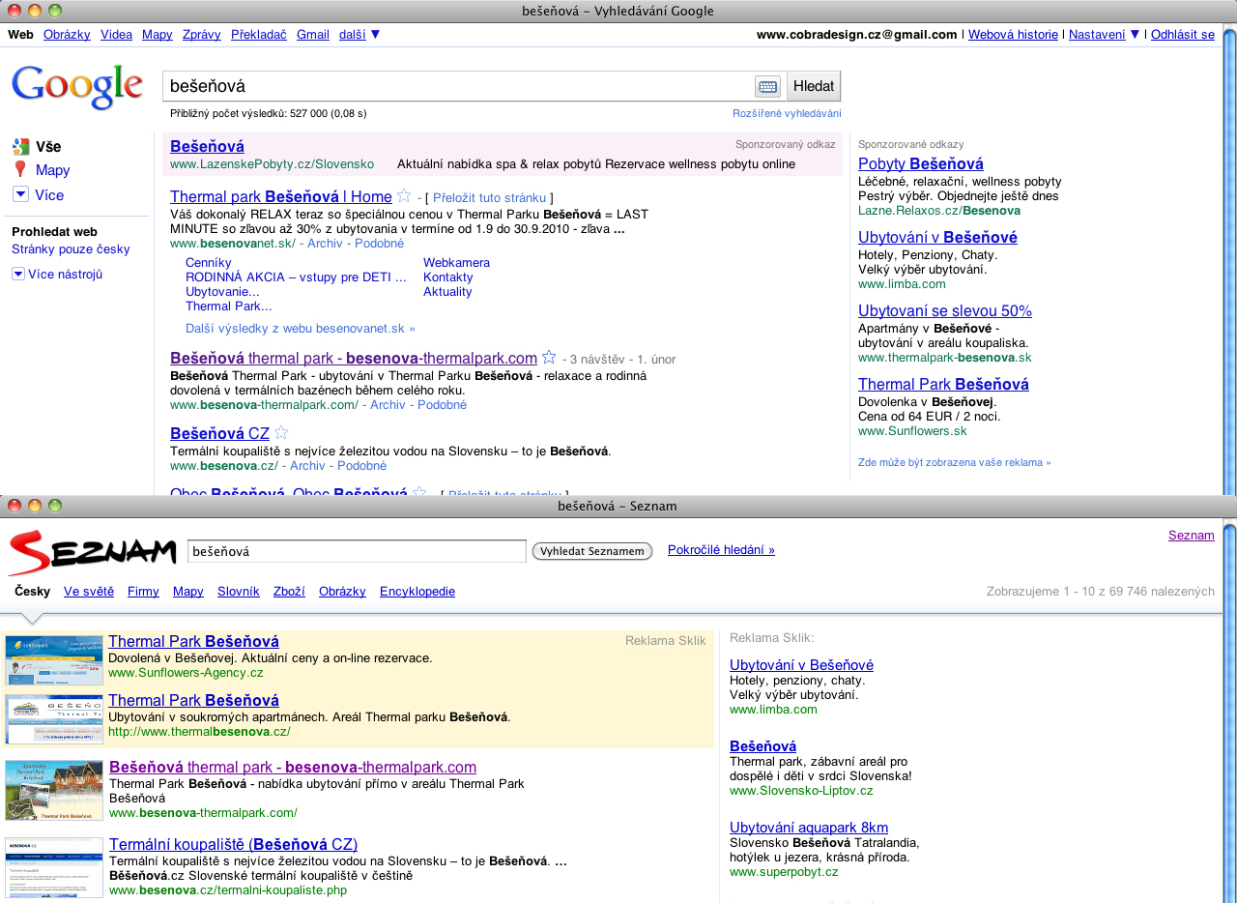Screen dimensions: 1237x903
Task: Open Termální koupaliště (Bešeňová CZ) Seznam result
Action: coord(233,843)
